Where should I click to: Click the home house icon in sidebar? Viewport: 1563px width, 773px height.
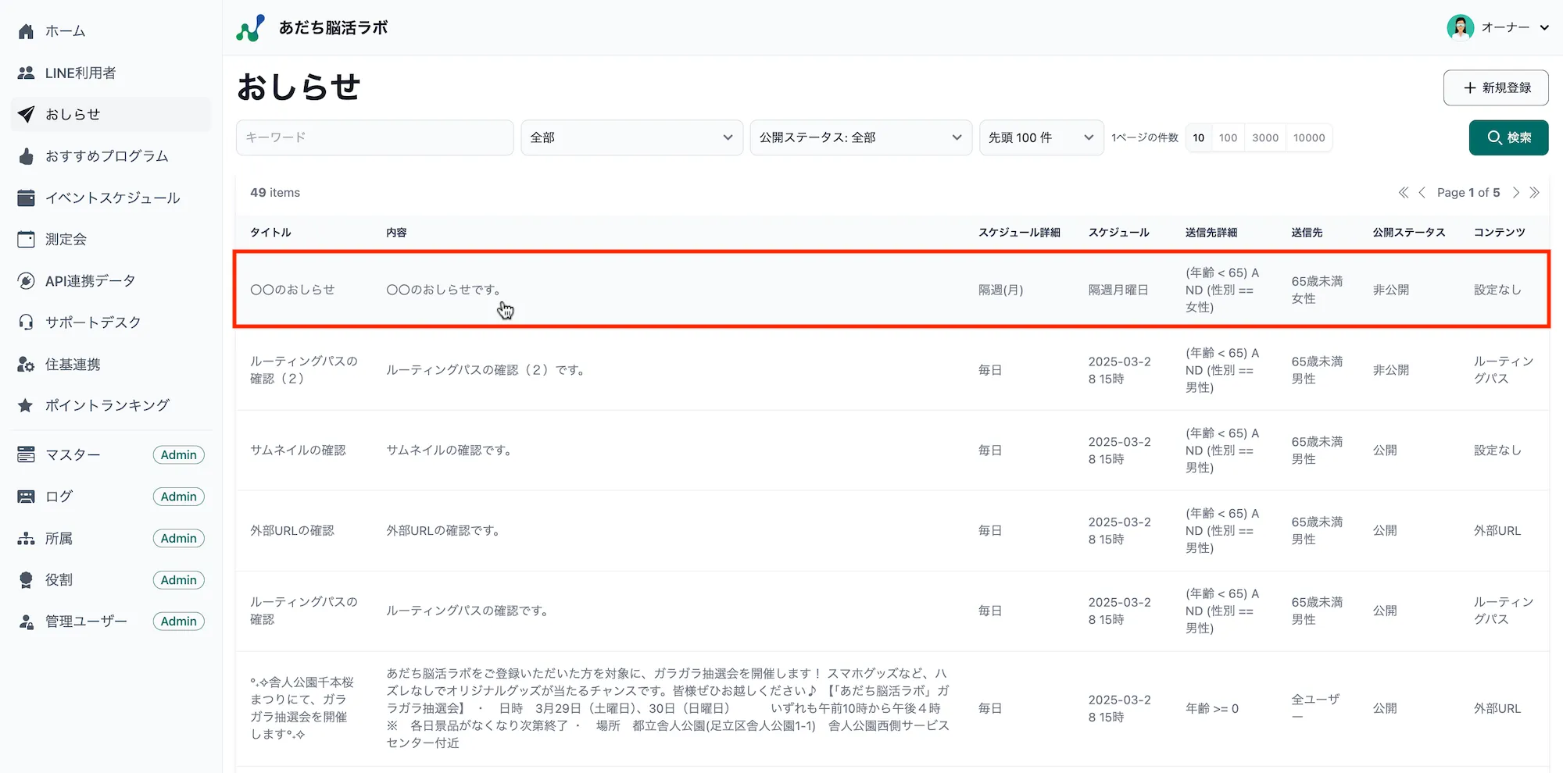(26, 31)
